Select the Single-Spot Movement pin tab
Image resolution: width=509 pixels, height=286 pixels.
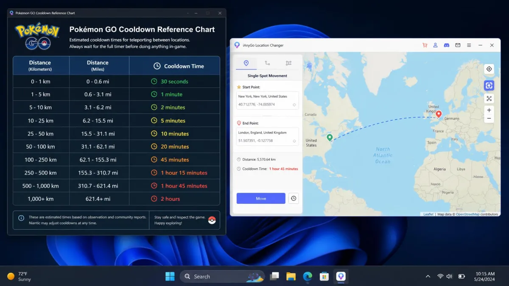[246, 63]
